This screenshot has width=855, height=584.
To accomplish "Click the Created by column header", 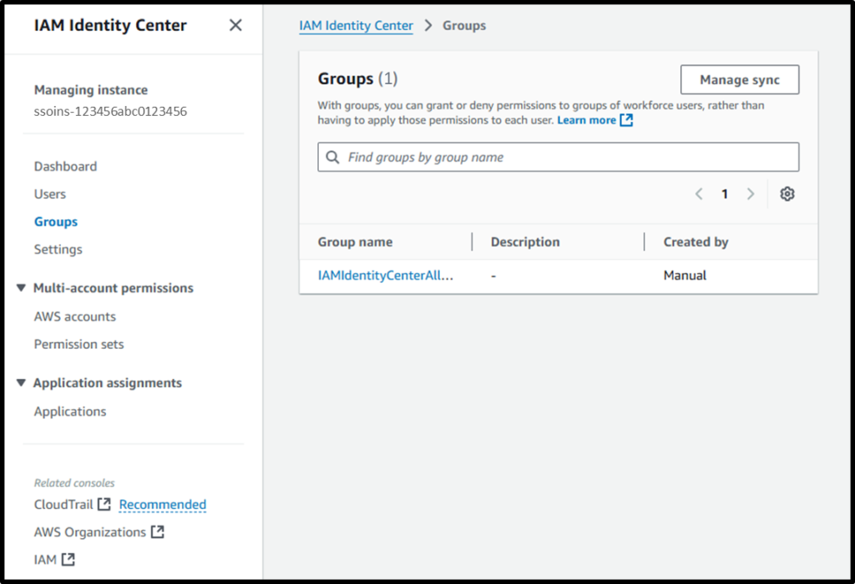I will (696, 242).
